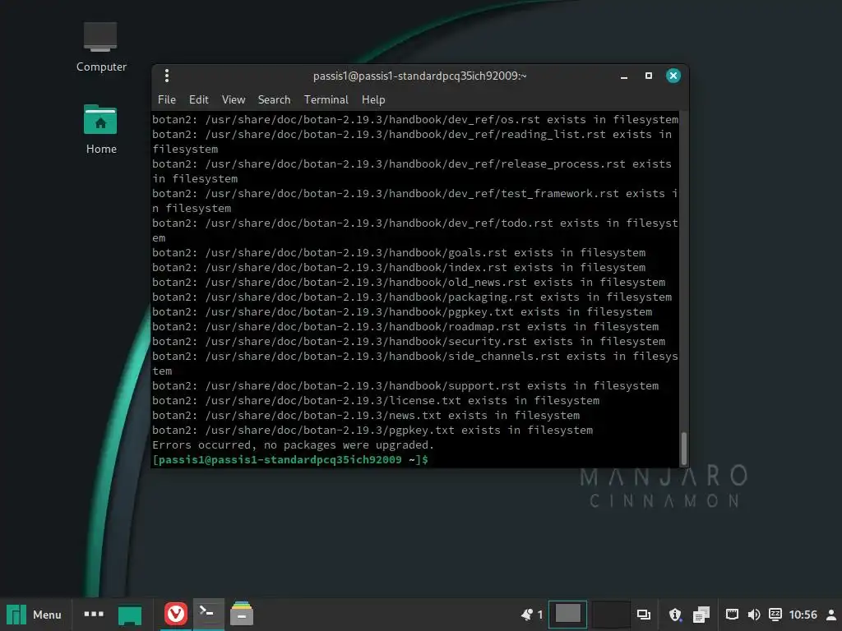Image resolution: width=842 pixels, height=631 pixels.
Task: Minimize the terminal window
Action: click(x=624, y=76)
